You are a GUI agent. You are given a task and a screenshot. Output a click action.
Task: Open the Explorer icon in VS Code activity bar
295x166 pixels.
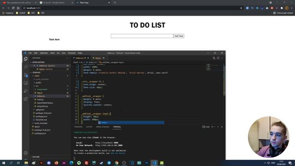[x=26, y=59]
